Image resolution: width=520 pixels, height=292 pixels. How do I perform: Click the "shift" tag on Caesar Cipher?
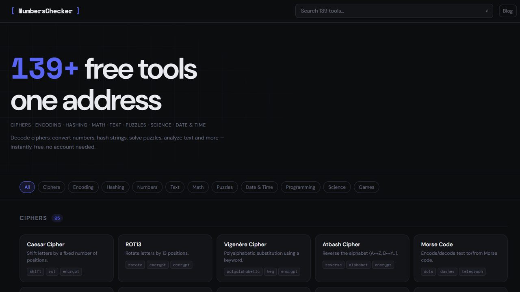(x=35, y=272)
